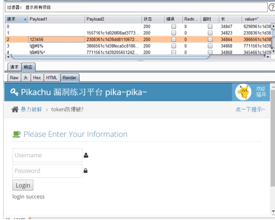Toggle 错误 checkbox in row 1
This screenshot has height=220, width=275.
(x=174, y=33)
